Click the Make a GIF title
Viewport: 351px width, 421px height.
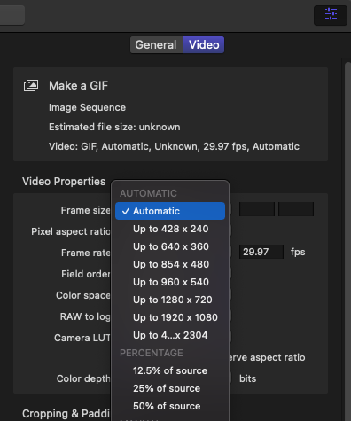click(78, 86)
